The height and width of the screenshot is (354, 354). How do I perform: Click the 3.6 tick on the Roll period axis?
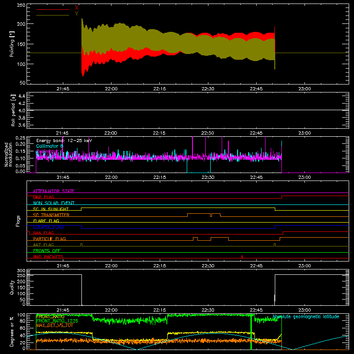22,125
